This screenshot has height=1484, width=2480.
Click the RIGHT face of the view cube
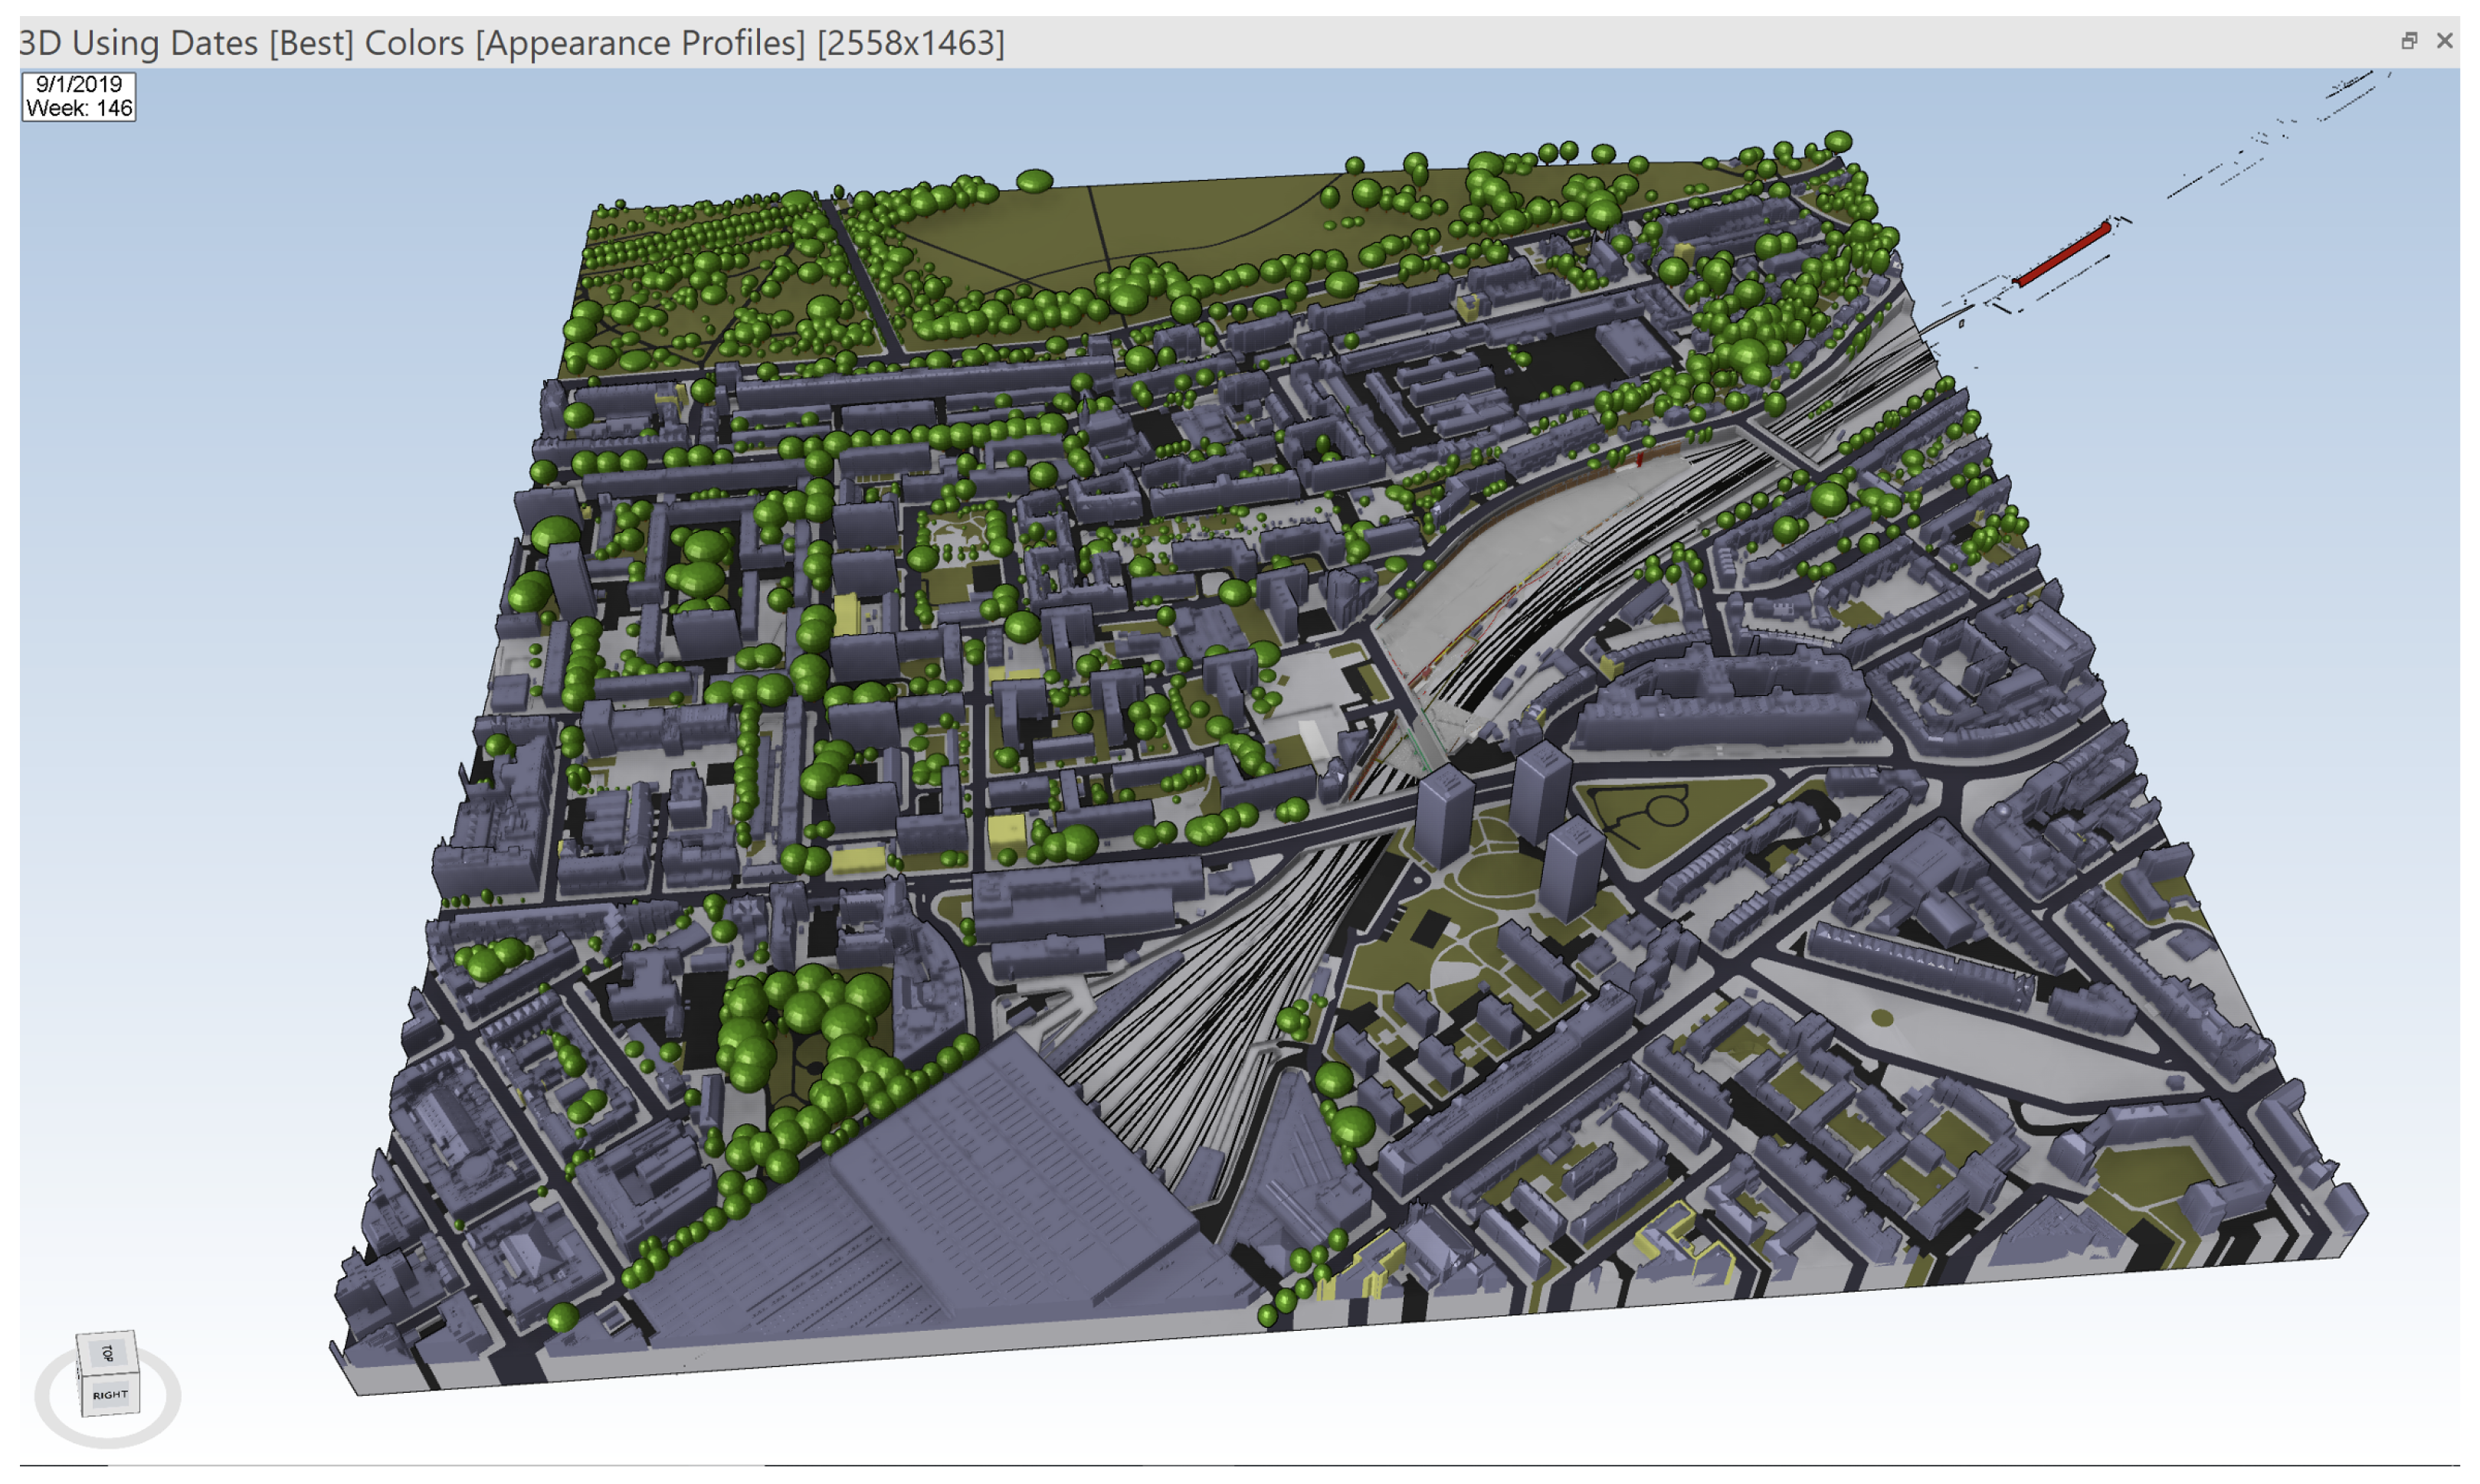click(x=110, y=1395)
